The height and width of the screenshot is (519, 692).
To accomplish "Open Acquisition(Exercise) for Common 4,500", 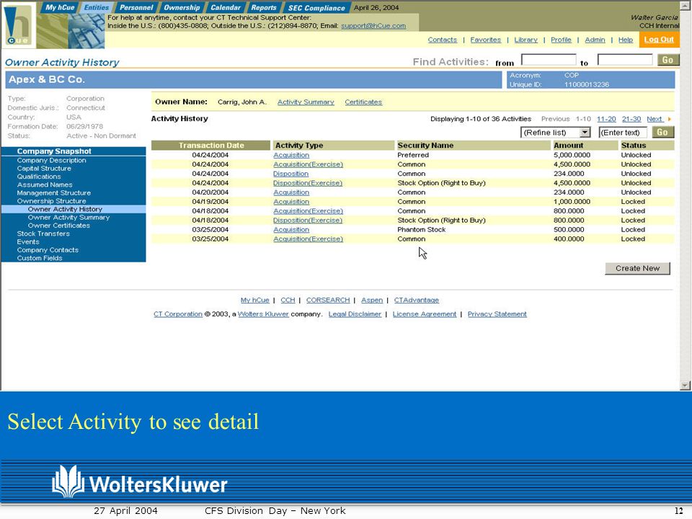I will pyautogui.click(x=308, y=164).
